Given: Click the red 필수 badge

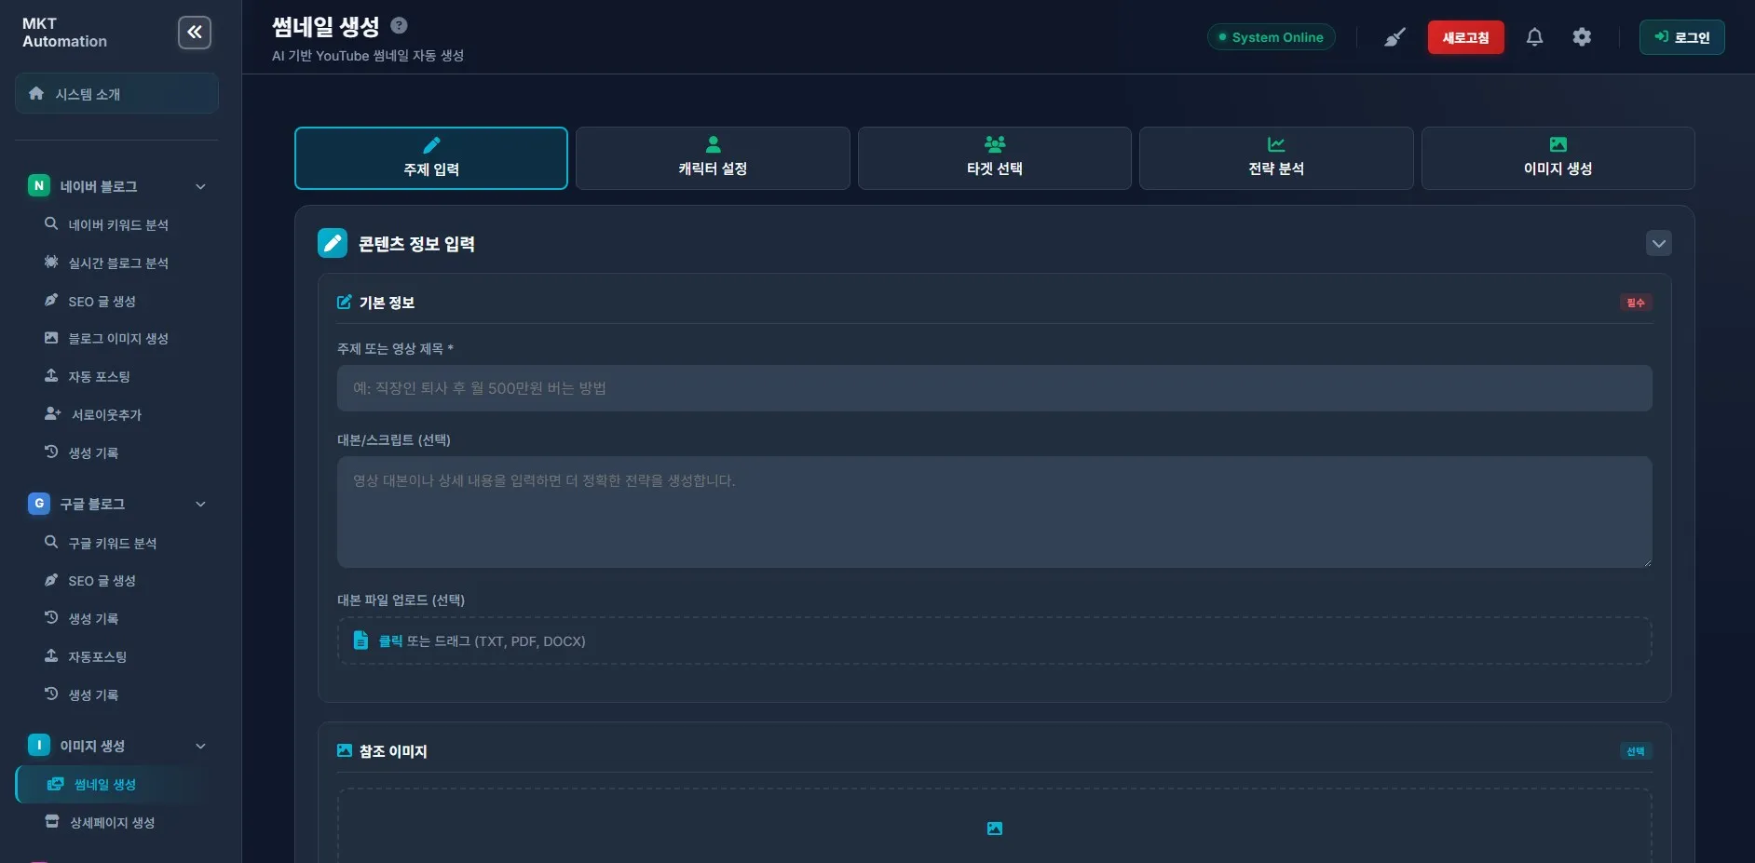Looking at the screenshot, I should pos(1635,303).
